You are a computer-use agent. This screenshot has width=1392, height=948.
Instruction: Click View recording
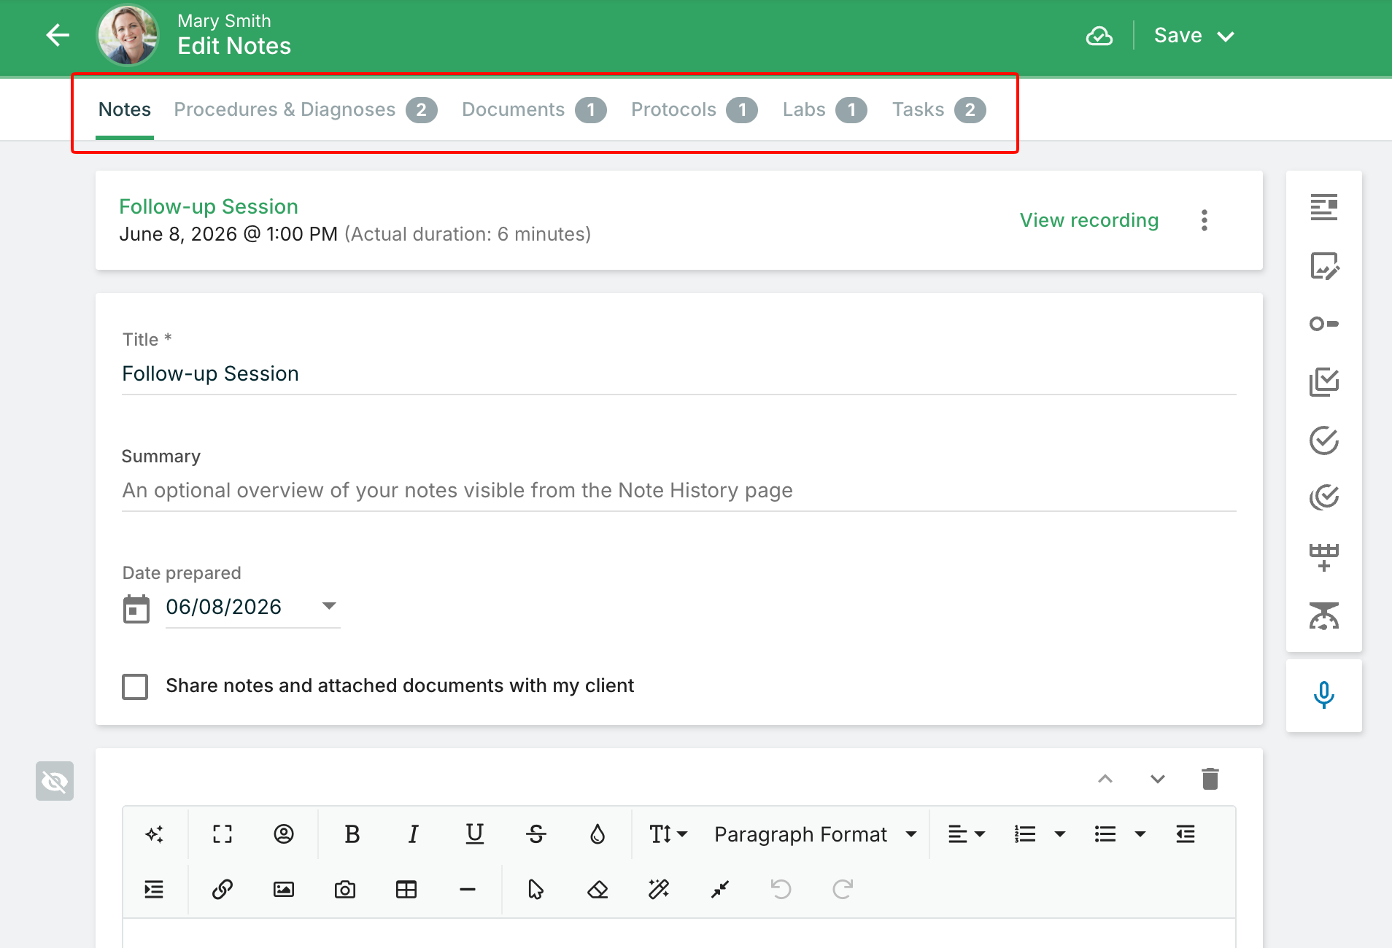pos(1089,220)
